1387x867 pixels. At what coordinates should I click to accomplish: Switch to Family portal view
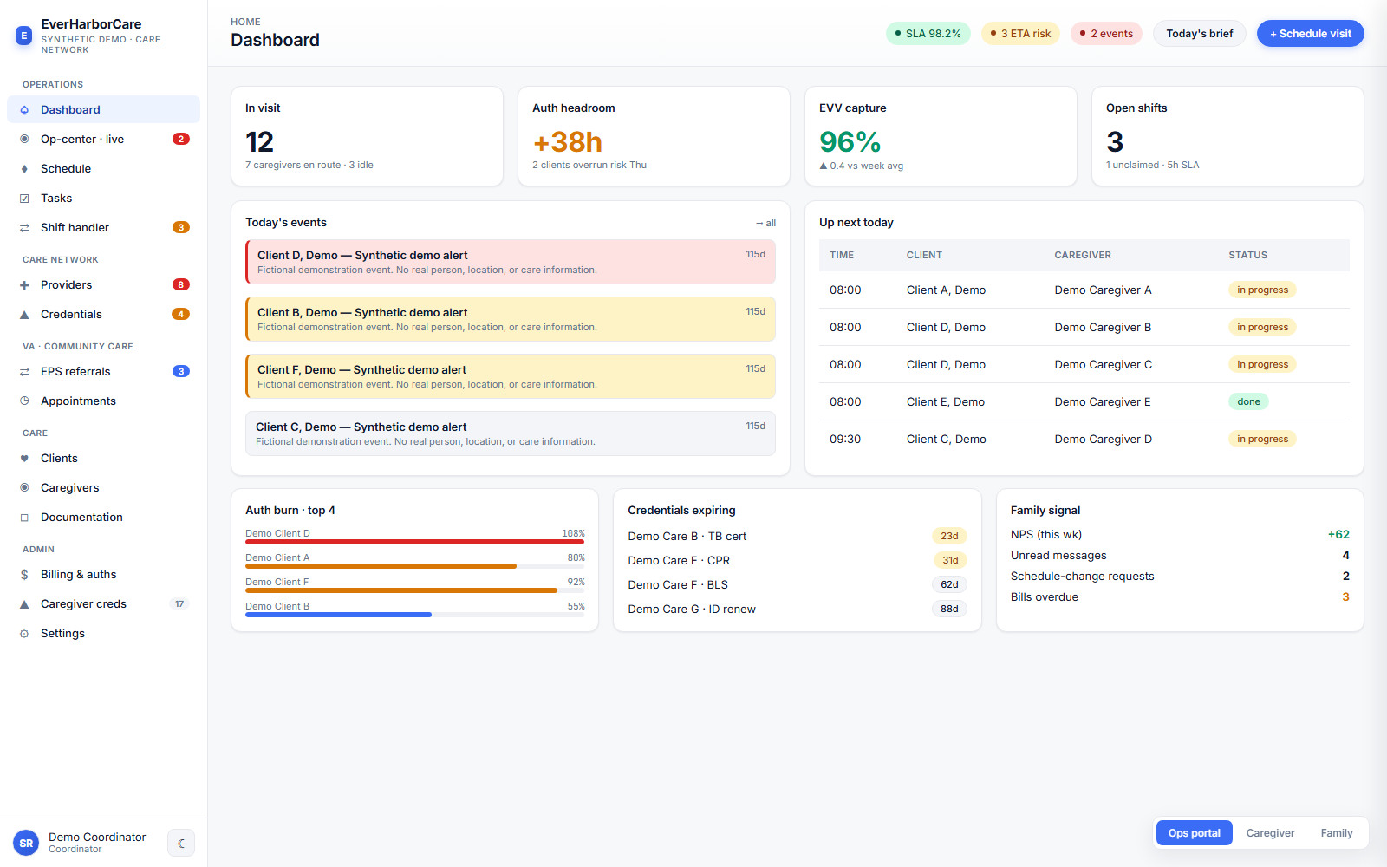click(x=1336, y=833)
